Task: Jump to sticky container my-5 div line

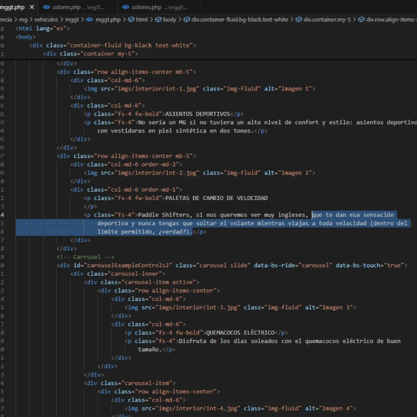Action: pos(90,54)
